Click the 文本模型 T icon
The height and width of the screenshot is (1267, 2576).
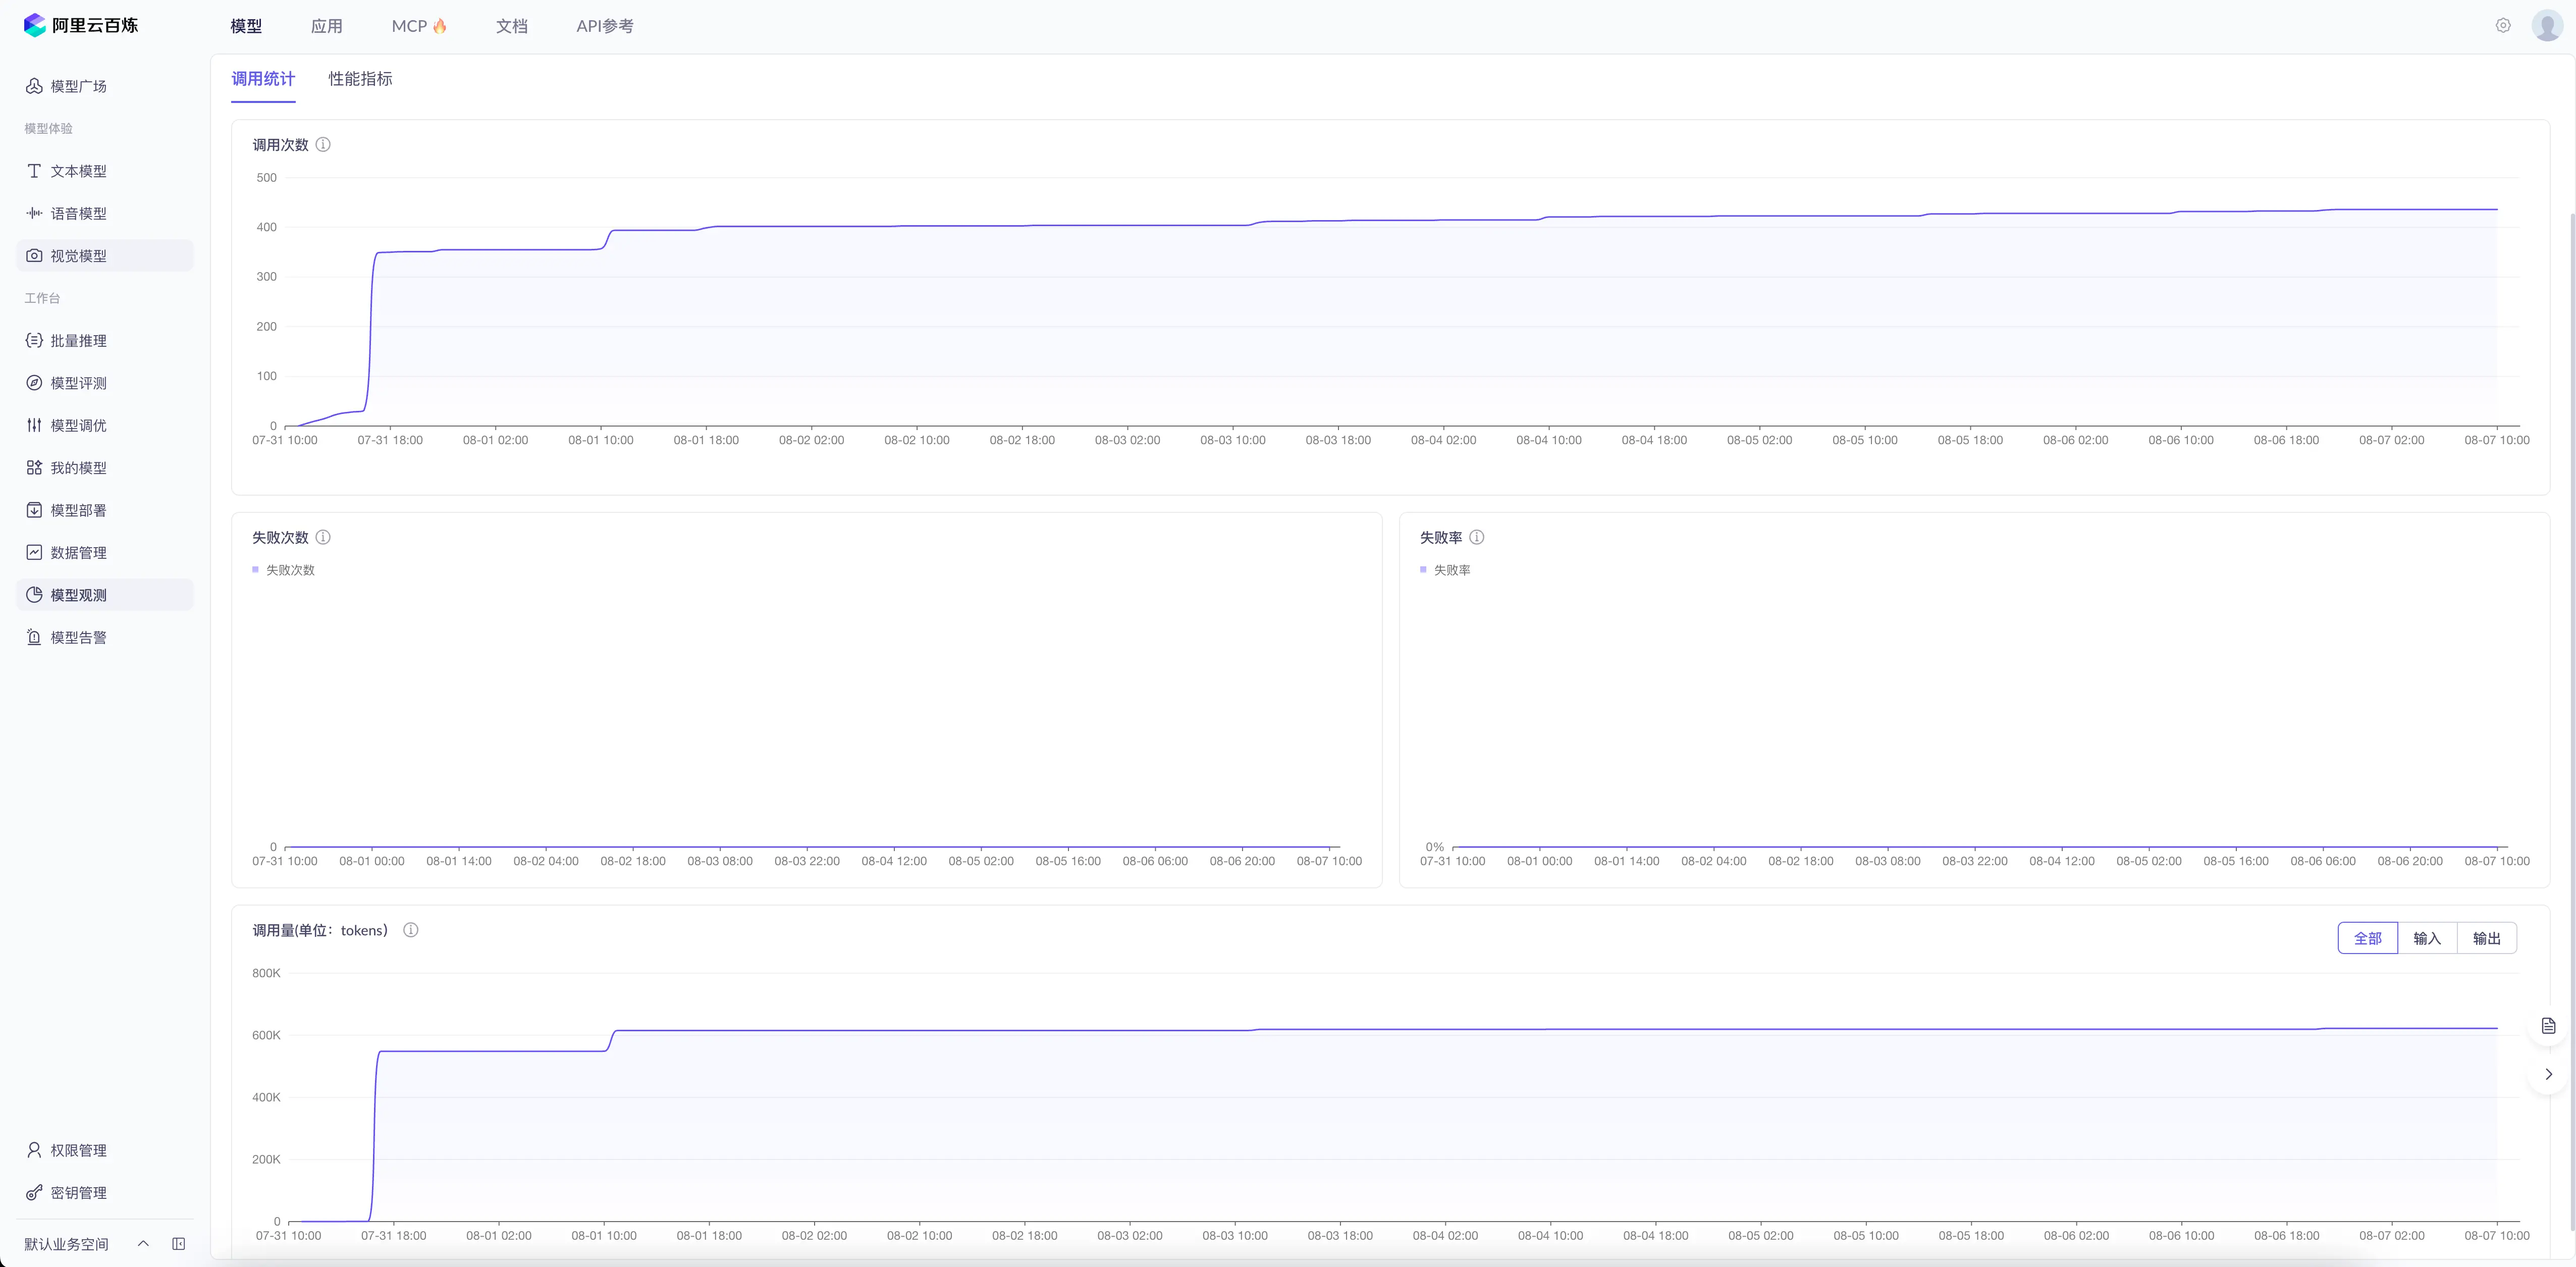pos(34,171)
